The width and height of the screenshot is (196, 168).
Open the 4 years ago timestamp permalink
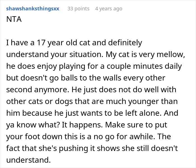click(109, 9)
